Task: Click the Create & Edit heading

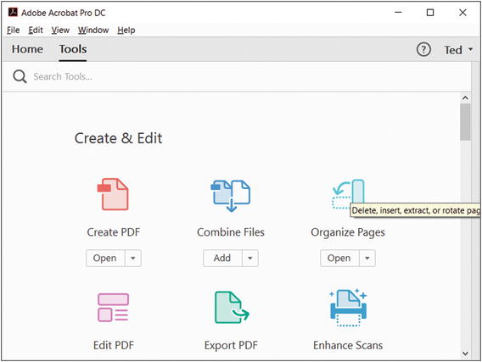Action: 118,138
